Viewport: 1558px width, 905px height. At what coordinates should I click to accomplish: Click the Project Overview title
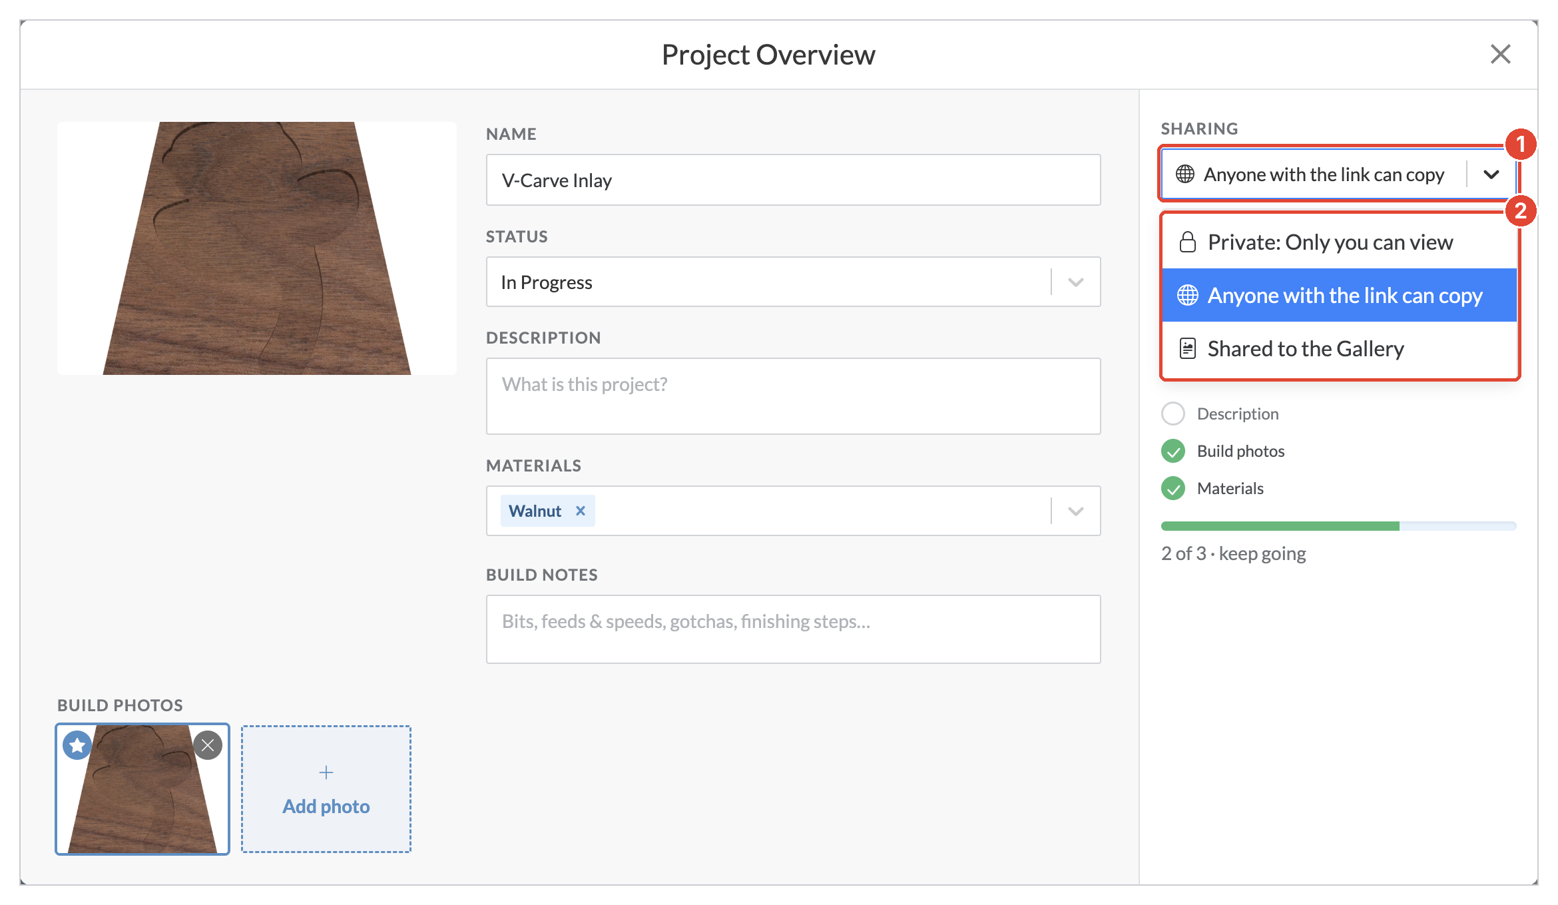pos(768,55)
